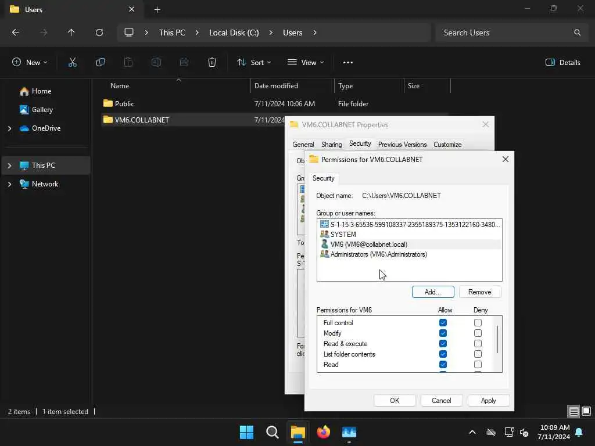The height and width of the screenshot is (446, 595).
Task: Delete selected item using trash icon
Action: (212, 63)
